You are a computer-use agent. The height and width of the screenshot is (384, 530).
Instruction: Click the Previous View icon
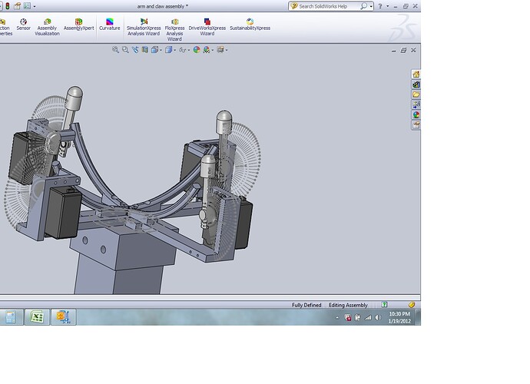(135, 50)
